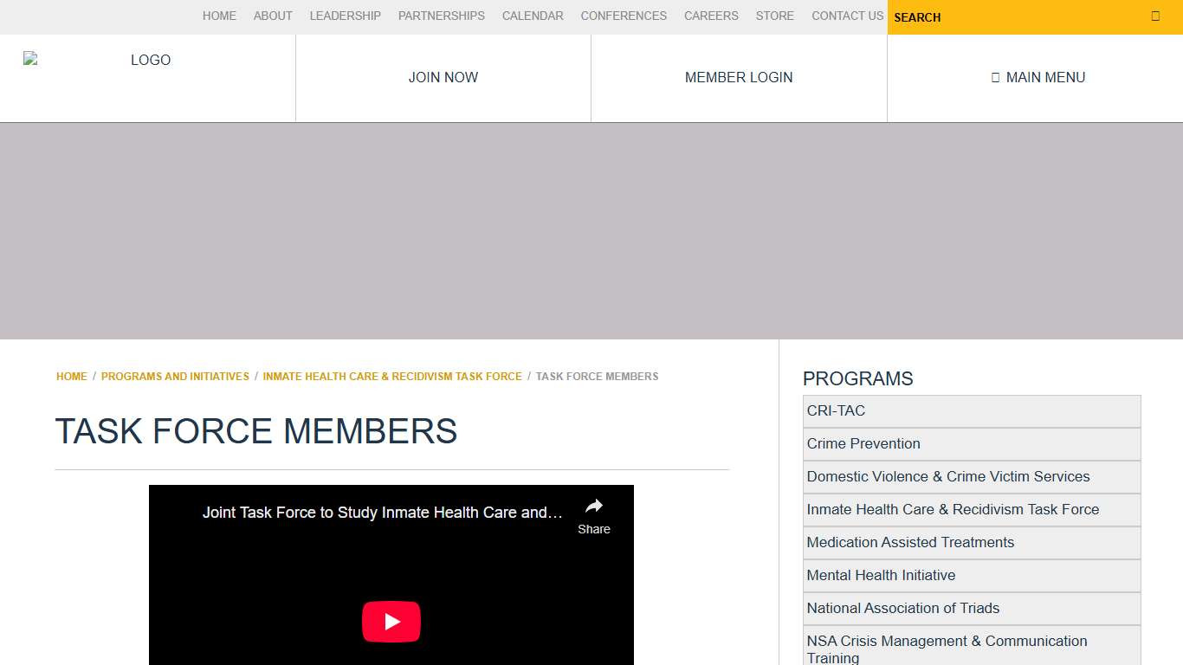The height and width of the screenshot is (665, 1183).
Task: Open the search using the magnifier icon
Action: click(1154, 16)
